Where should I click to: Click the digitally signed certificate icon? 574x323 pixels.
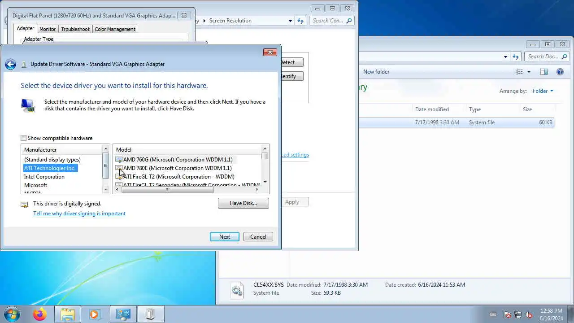coord(25,205)
